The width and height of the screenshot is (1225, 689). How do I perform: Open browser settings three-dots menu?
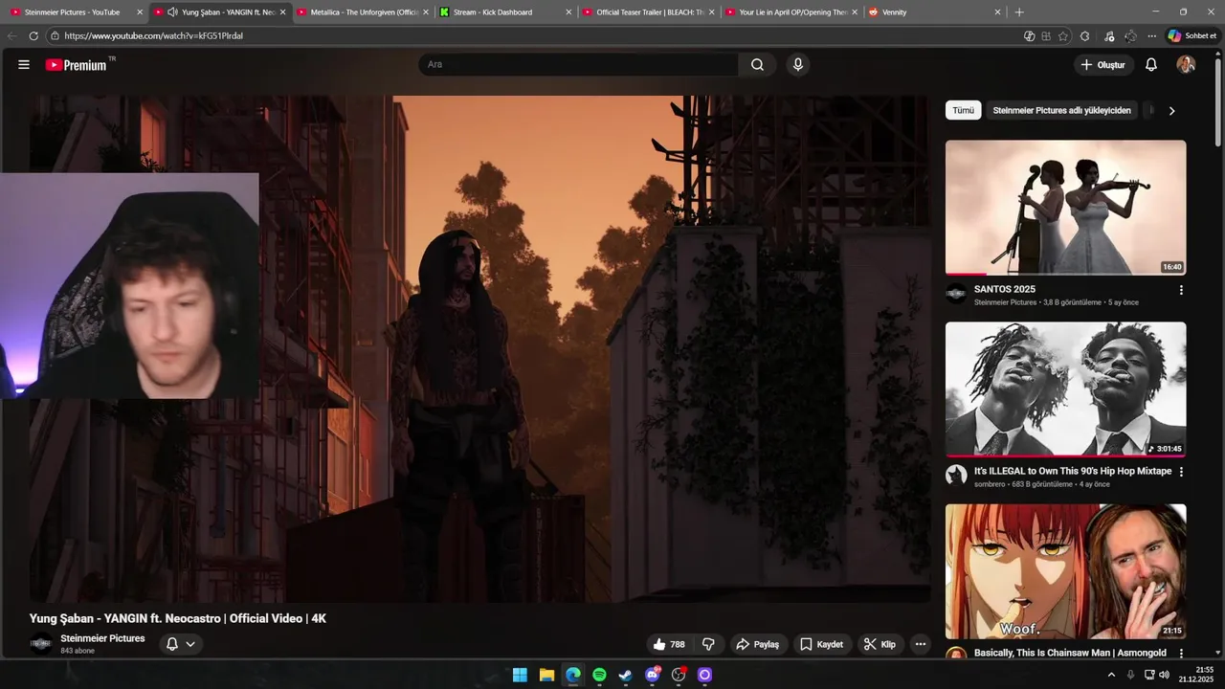coord(1151,35)
